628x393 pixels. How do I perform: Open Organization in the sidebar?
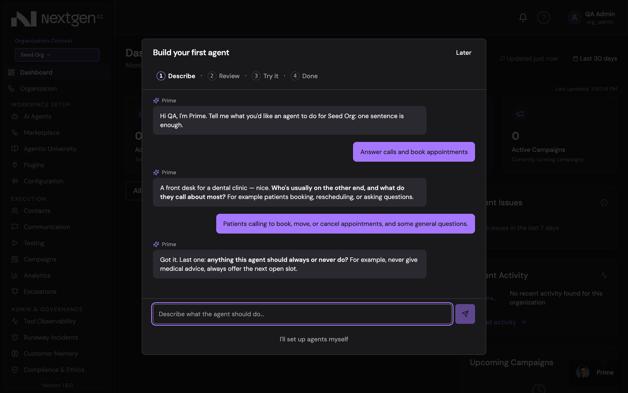39,88
